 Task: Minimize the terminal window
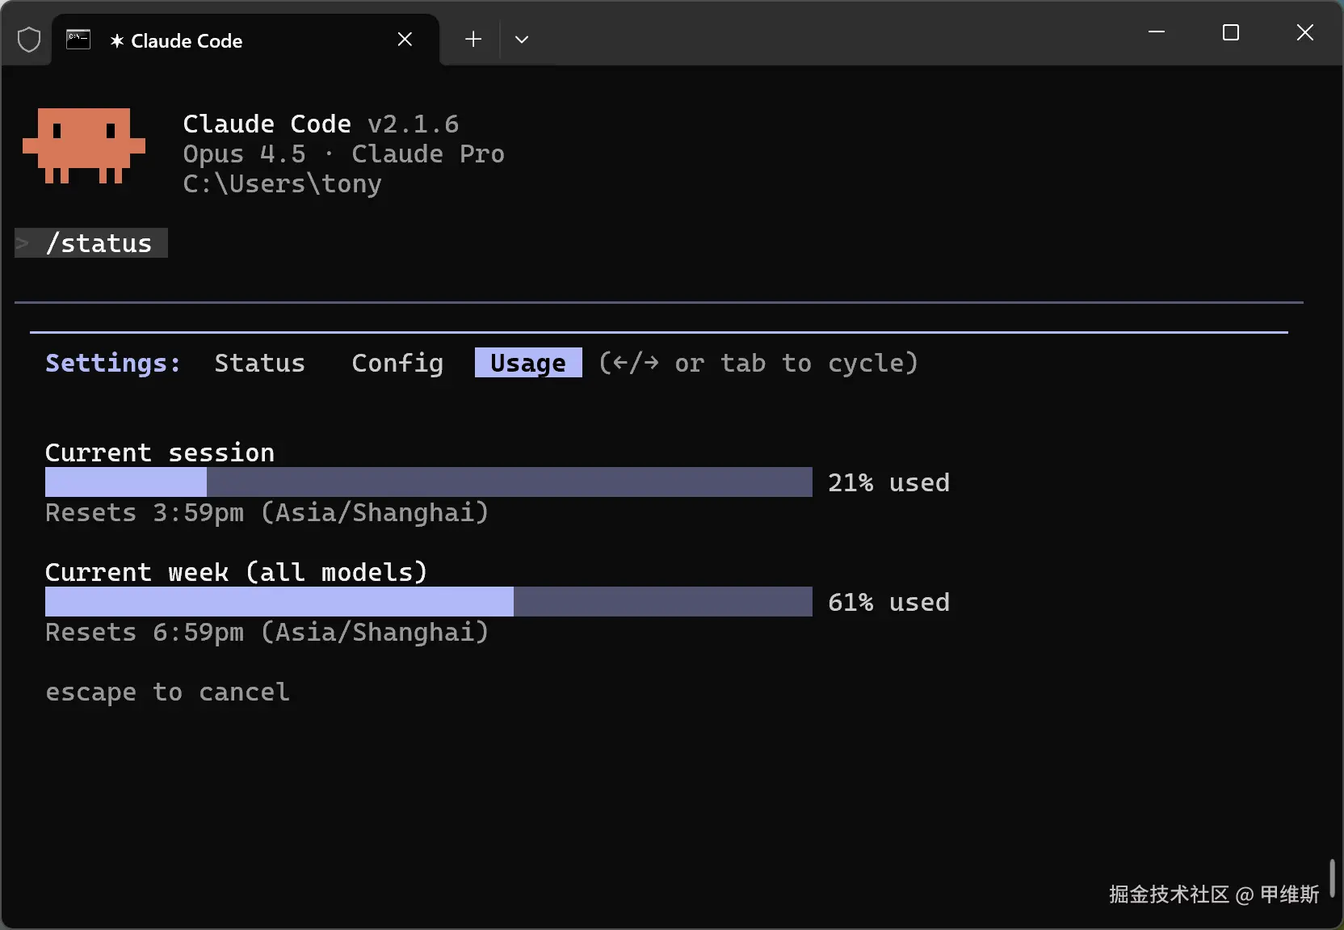click(1157, 32)
